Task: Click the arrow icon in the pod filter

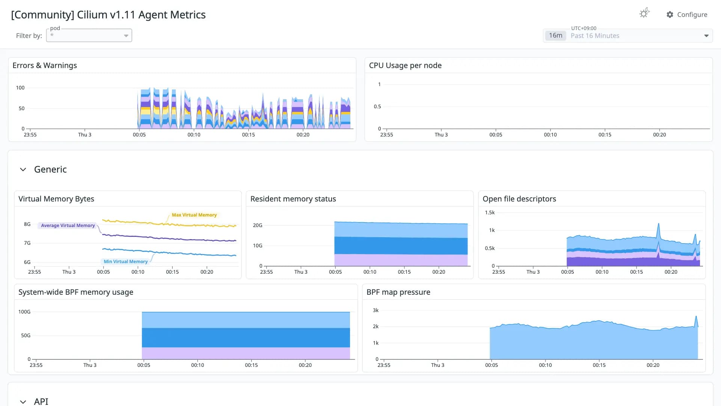Action: pyautogui.click(x=126, y=36)
